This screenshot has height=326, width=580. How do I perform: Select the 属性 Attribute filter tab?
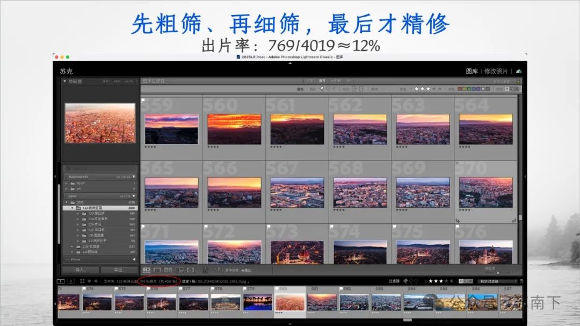pos(322,81)
